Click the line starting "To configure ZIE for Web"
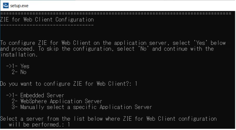 (x=113, y=43)
